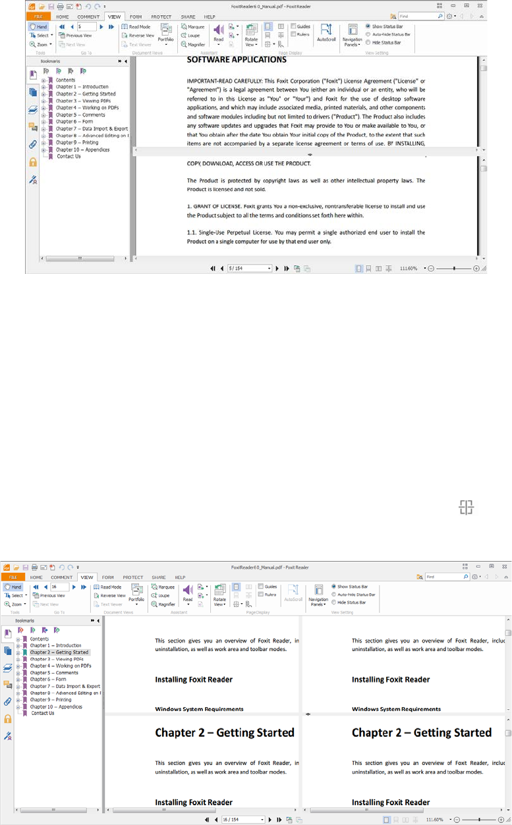Open Chapter 6 – Form bookmark in top window

(74, 122)
